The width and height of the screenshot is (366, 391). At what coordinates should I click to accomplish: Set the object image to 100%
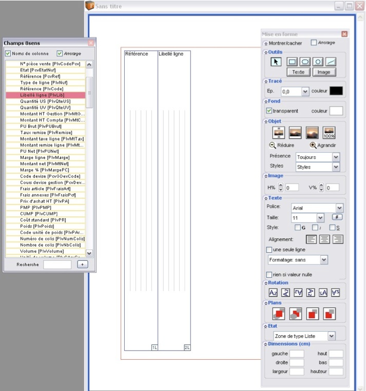click(x=329, y=132)
